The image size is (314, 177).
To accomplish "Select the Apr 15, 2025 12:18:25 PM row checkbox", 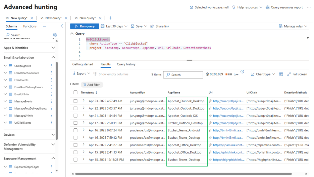I will click(75, 160).
